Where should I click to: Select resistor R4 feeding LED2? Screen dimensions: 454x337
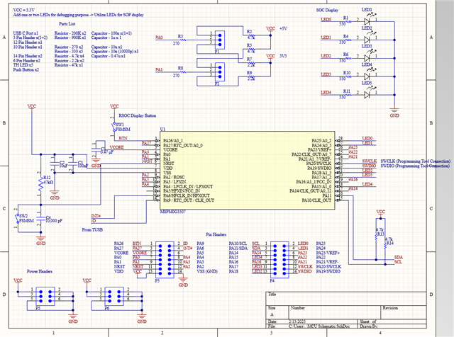[347, 40]
